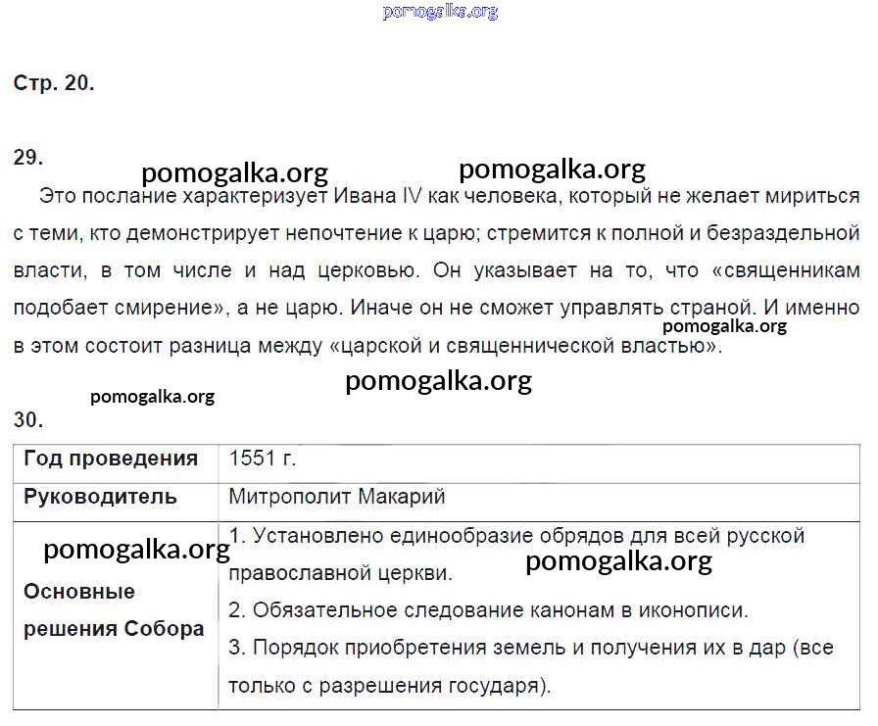Viewport: 878px width, 726px height.
Task: Click decision 3 "Порядок приобретения земель"
Action: pyautogui.click(x=530, y=649)
